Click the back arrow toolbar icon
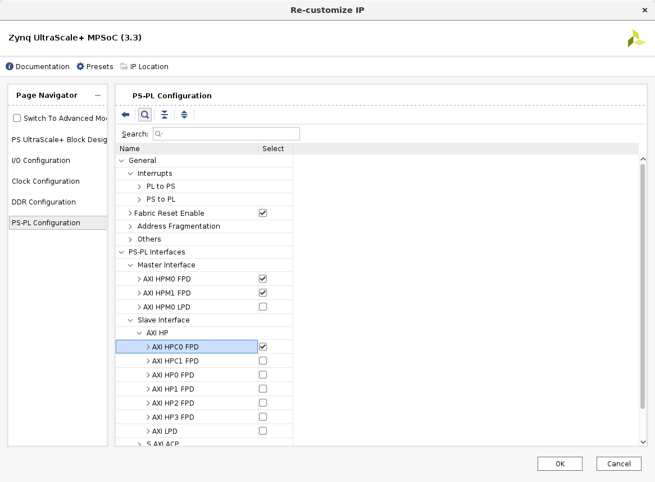The image size is (655, 482). point(125,115)
